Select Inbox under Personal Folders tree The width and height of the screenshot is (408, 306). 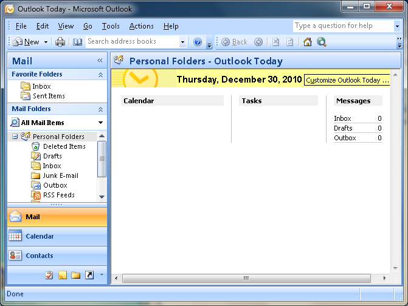52,166
